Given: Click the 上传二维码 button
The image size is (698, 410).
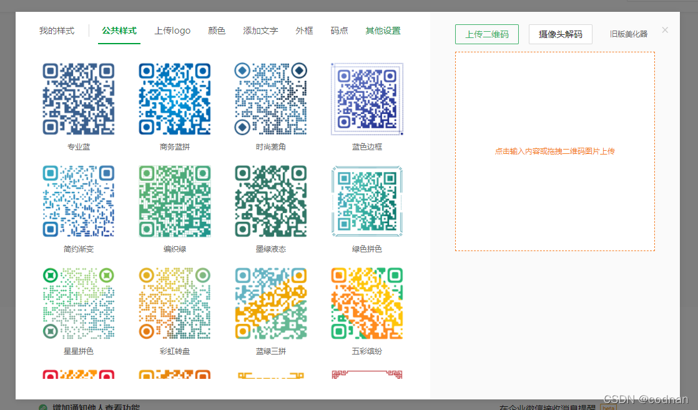Looking at the screenshot, I should click(x=486, y=34).
